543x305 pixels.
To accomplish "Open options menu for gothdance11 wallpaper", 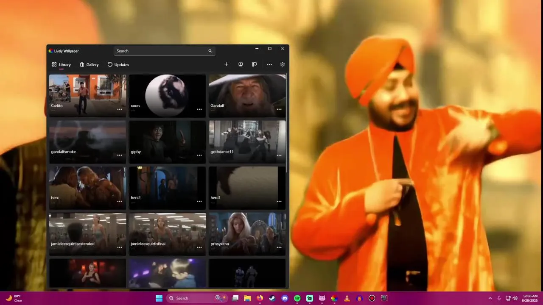I will 279,155.
